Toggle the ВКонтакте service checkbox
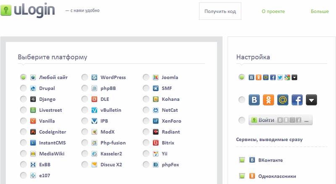Screen dimensions: 336x184 (x=241, y=160)
